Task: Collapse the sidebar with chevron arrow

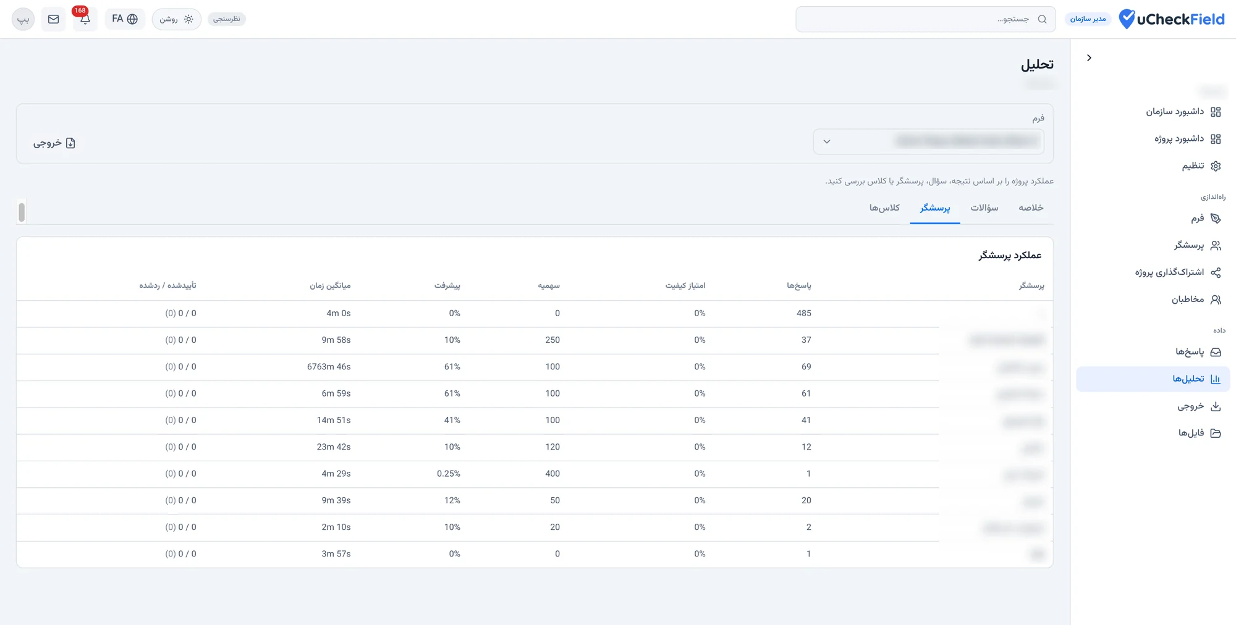Action: (1089, 57)
